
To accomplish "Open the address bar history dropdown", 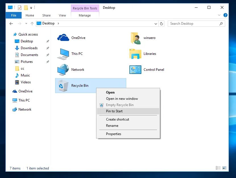I will (x=156, y=24).
